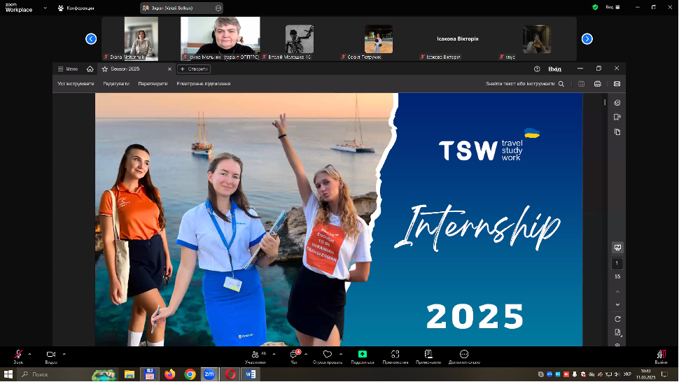Check Zoom encryption shield icon
Viewport: 679px width, 382px height.
tap(596, 8)
